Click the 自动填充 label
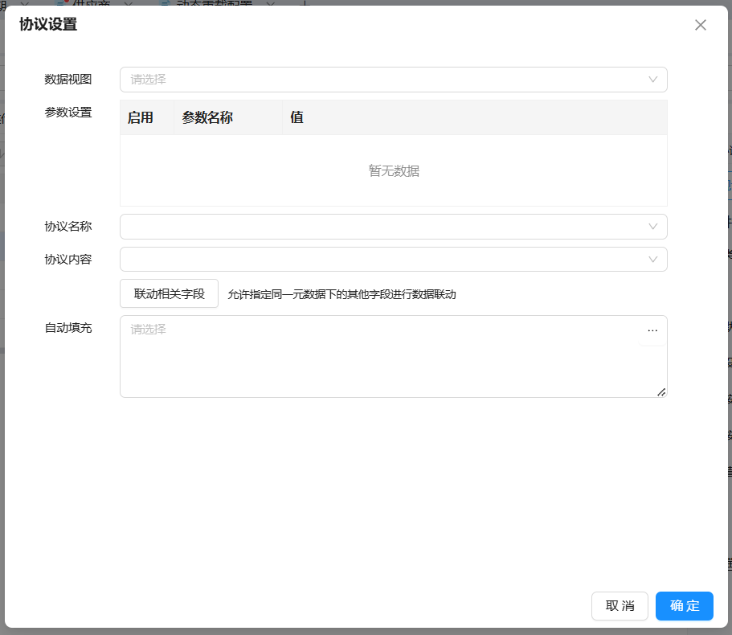This screenshot has width=732, height=635. click(x=68, y=328)
